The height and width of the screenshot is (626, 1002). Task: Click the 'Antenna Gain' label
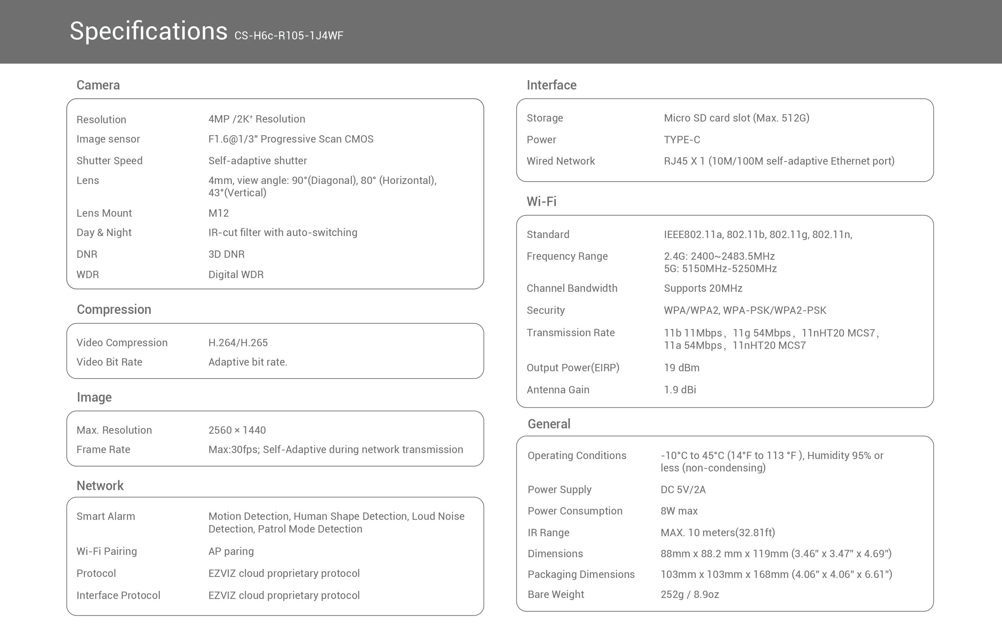pyautogui.click(x=558, y=390)
